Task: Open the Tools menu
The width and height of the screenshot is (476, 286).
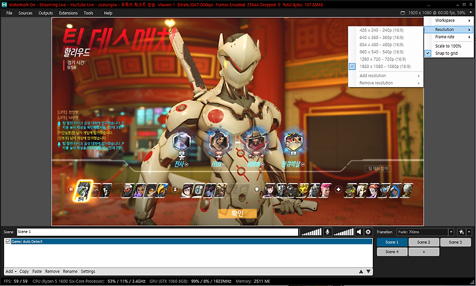Action: point(89,13)
